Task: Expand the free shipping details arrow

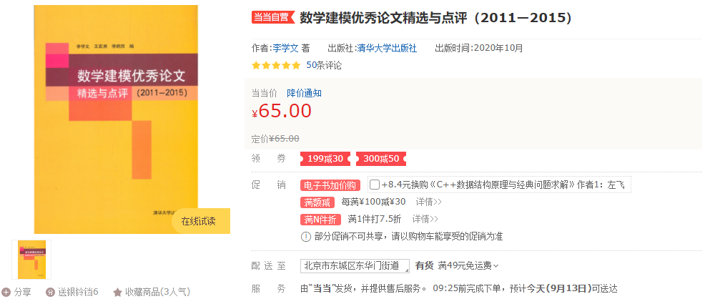Action: 496,265
